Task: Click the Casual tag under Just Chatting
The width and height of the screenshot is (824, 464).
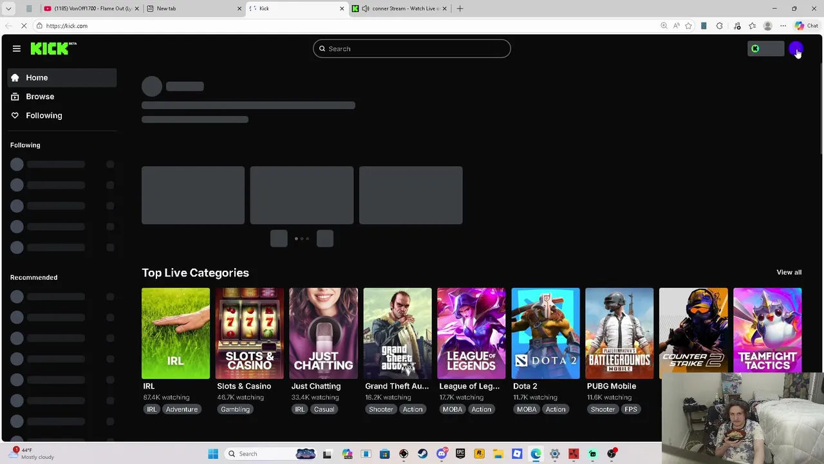Action: click(x=324, y=409)
